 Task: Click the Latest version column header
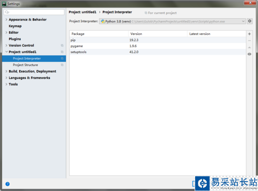pos(217,34)
